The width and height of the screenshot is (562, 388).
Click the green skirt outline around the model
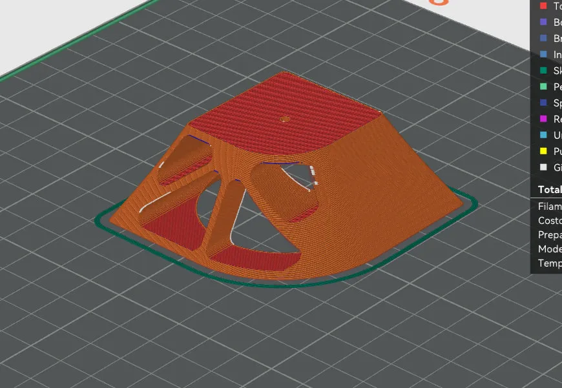click(x=287, y=285)
